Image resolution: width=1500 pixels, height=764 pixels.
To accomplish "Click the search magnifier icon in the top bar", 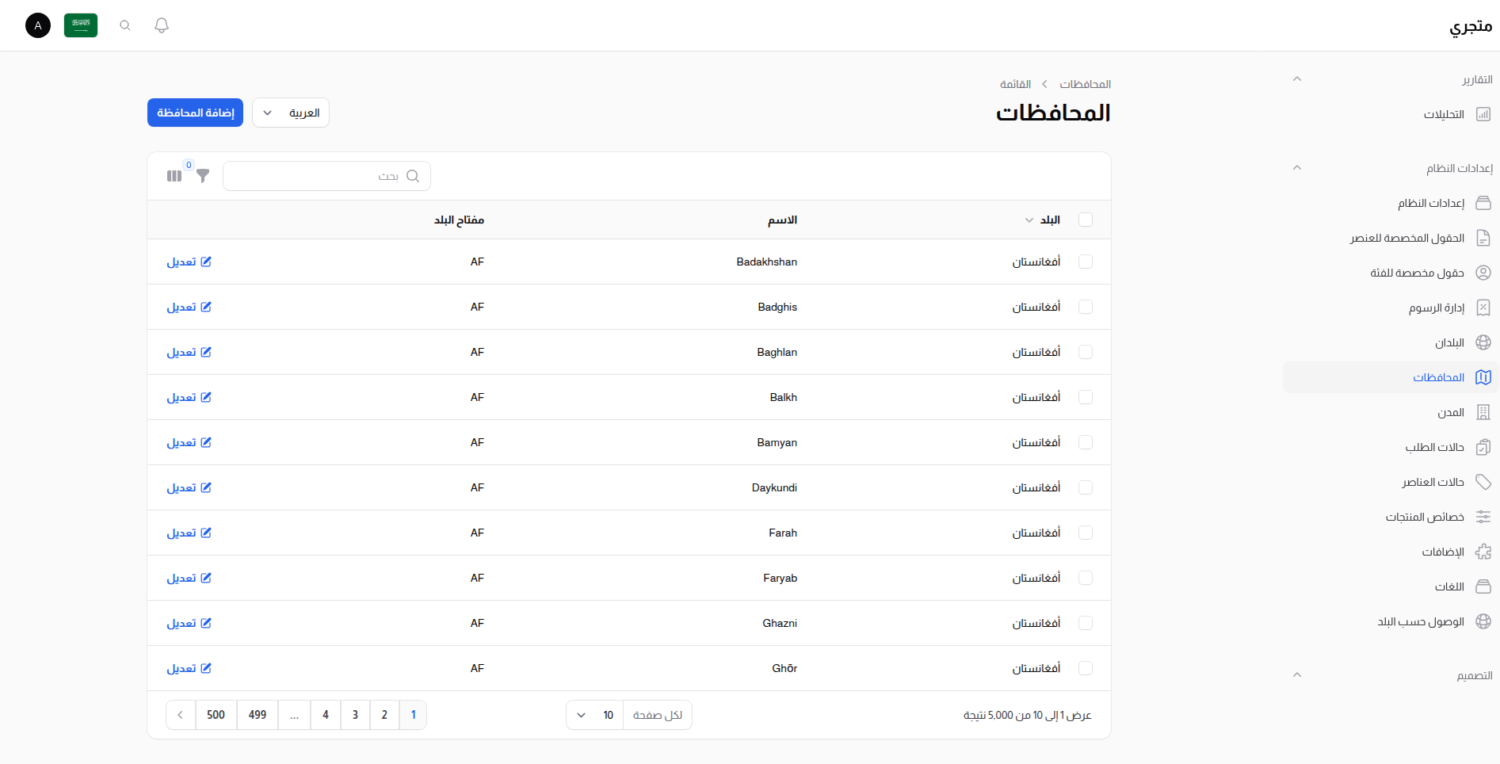I will 124,25.
